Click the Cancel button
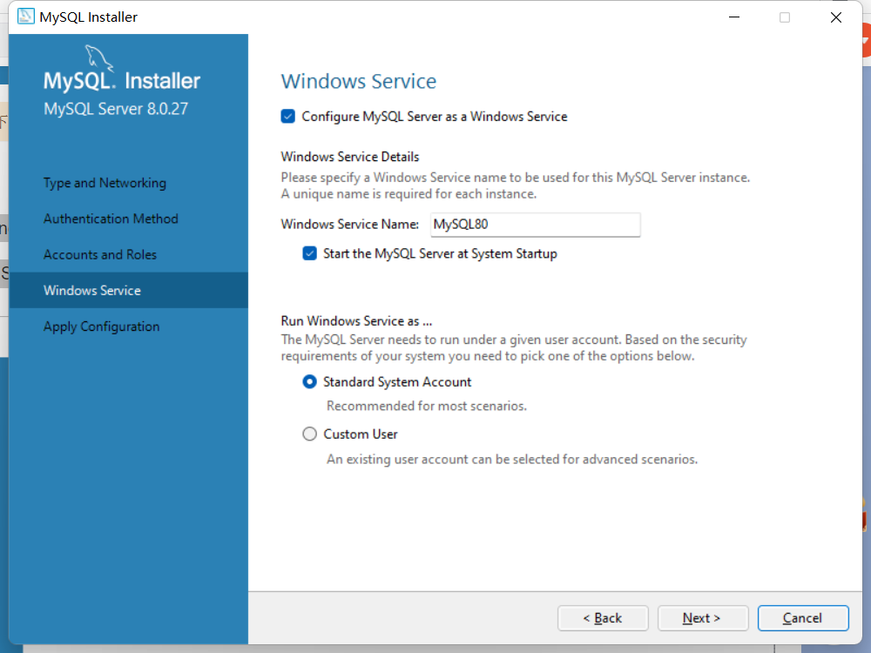Image resolution: width=871 pixels, height=653 pixels. pos(803,618)
